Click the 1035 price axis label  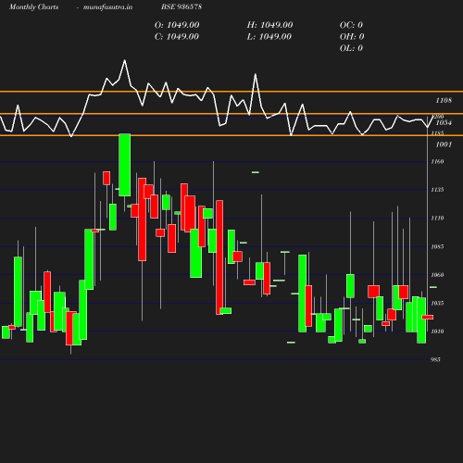coord(437,303)
